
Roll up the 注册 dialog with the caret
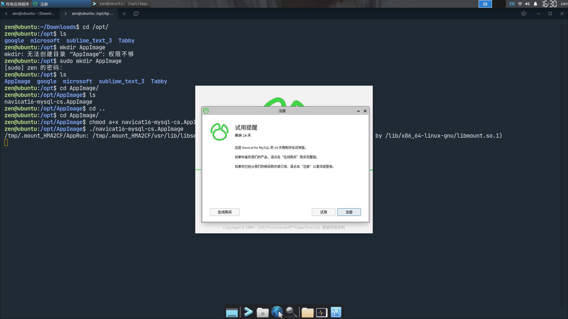pos(358,111)
